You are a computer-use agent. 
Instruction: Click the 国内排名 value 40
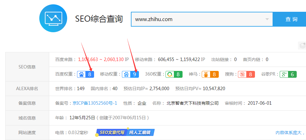[x=115, y=89]
